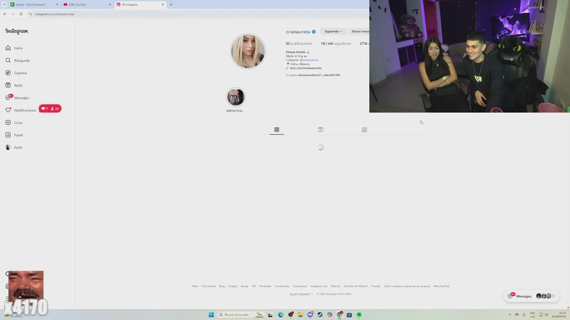Open floating Mensajes button at bottom right
This screenshot has width=570, height=320.
click(x=531, y=296)
